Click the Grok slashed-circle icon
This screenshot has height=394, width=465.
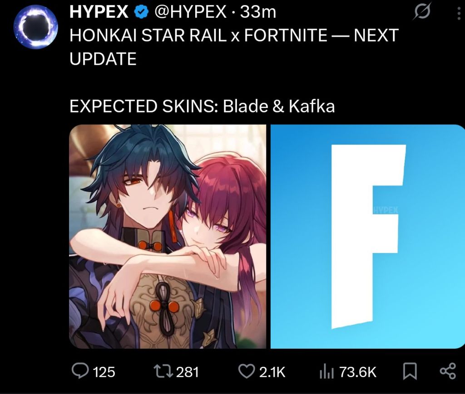pyautogui.click(x=421, y=13)
